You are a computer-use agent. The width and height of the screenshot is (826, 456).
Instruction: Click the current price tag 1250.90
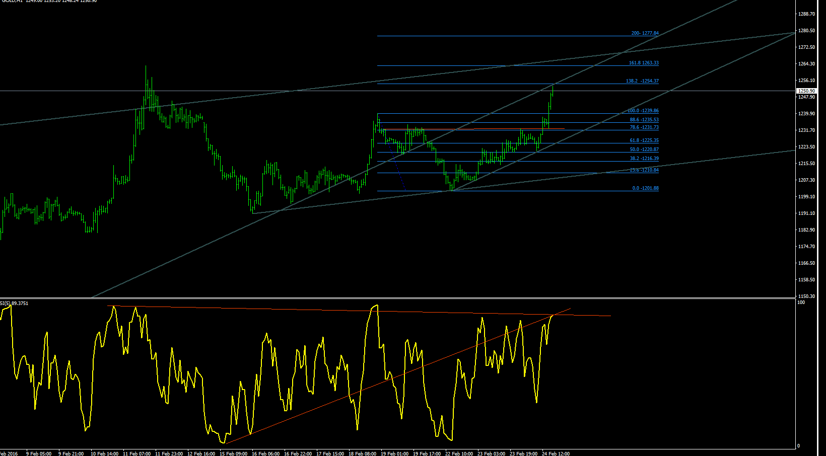806,91
